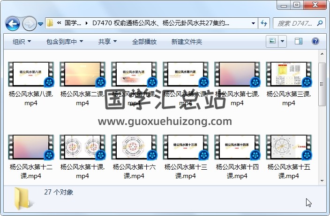Click the folder icon in the address bar

pyautogui.click(x=50, y=23)
